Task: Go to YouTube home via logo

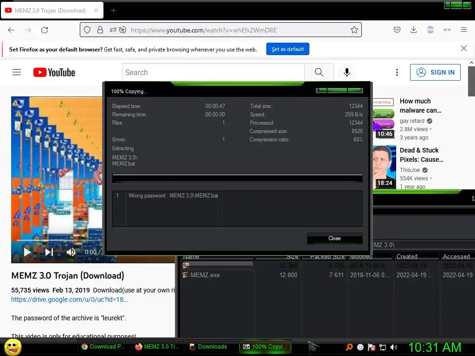Action: click(x=54, y=72)
